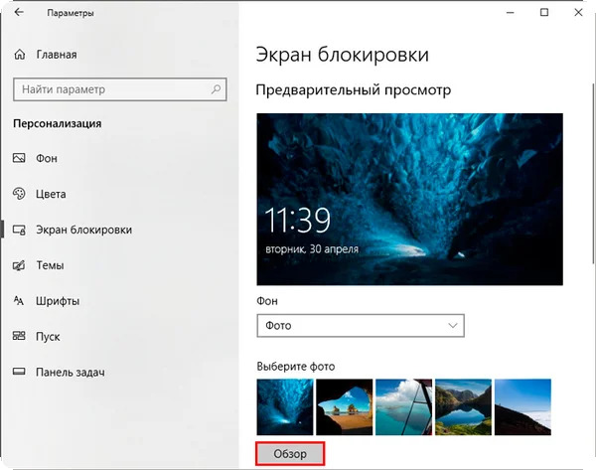Open the Темы section
596x470 pixels.
click(x=50, y=265)
